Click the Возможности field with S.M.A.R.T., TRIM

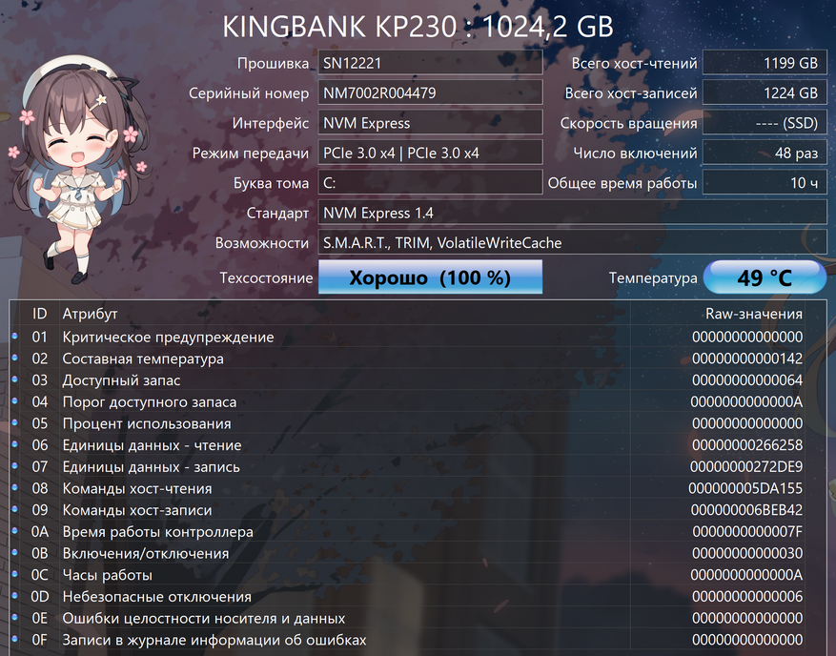pos(573,242)
